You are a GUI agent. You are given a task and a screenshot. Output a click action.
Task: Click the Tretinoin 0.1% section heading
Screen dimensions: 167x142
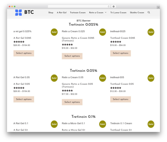coord(83,116)
